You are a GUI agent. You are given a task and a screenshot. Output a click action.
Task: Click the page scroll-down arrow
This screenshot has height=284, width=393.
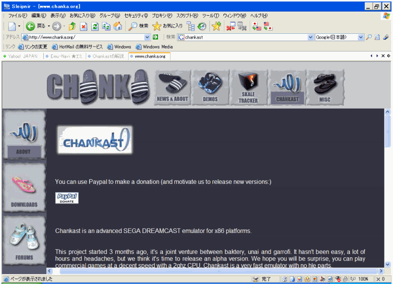[387, 264]
